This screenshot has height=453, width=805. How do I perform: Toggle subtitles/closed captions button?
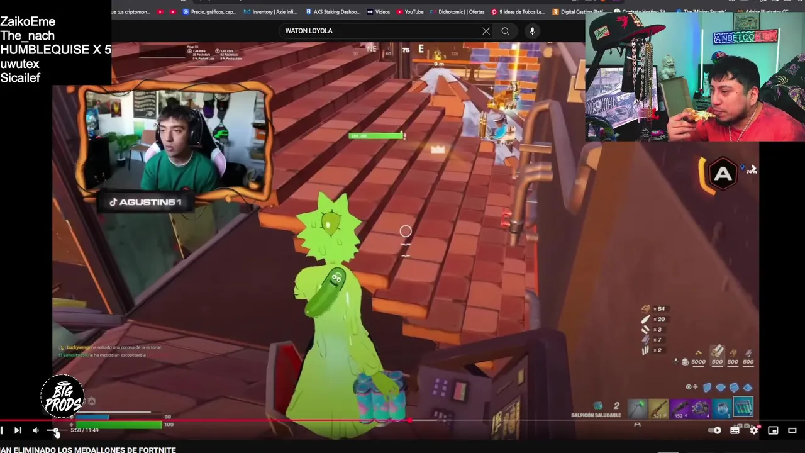pos(735,430)
